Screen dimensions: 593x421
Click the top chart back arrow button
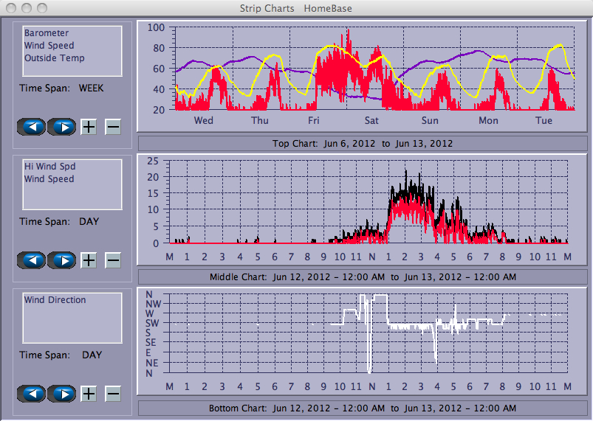click(31, 127)
